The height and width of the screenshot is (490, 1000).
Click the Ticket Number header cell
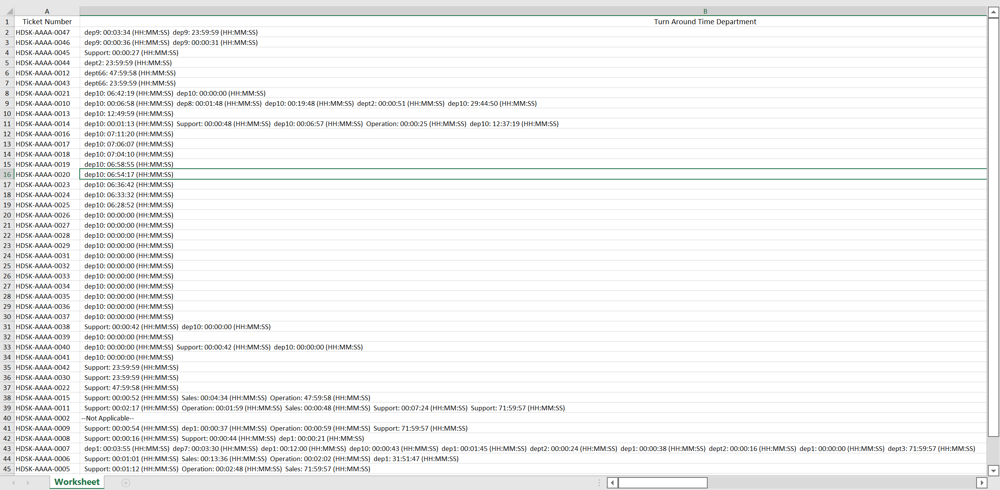pos(47,22)
